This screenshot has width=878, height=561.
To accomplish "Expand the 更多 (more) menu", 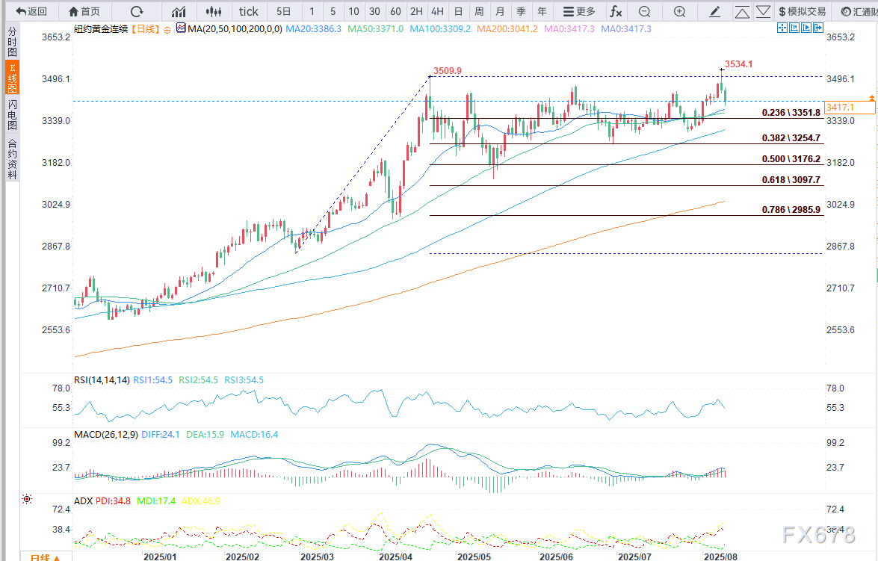I will click(x=579, y=11).
